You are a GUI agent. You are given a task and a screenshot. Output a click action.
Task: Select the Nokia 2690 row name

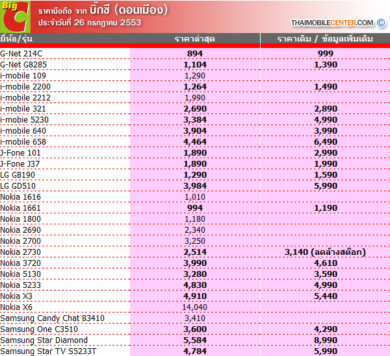[20, 230]
